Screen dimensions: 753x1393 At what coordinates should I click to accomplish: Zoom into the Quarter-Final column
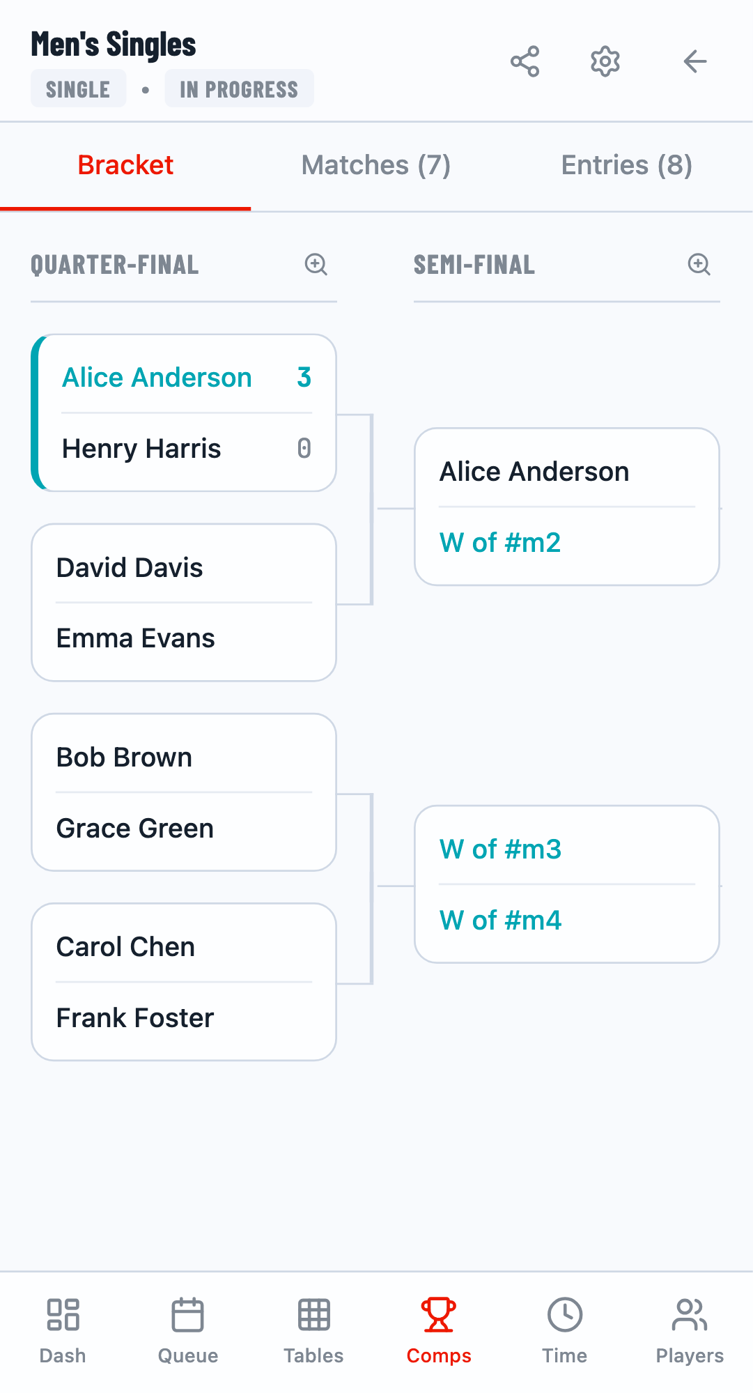coord(316,265)
